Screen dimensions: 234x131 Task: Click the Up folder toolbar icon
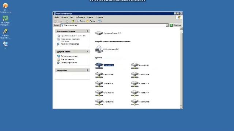73,21
